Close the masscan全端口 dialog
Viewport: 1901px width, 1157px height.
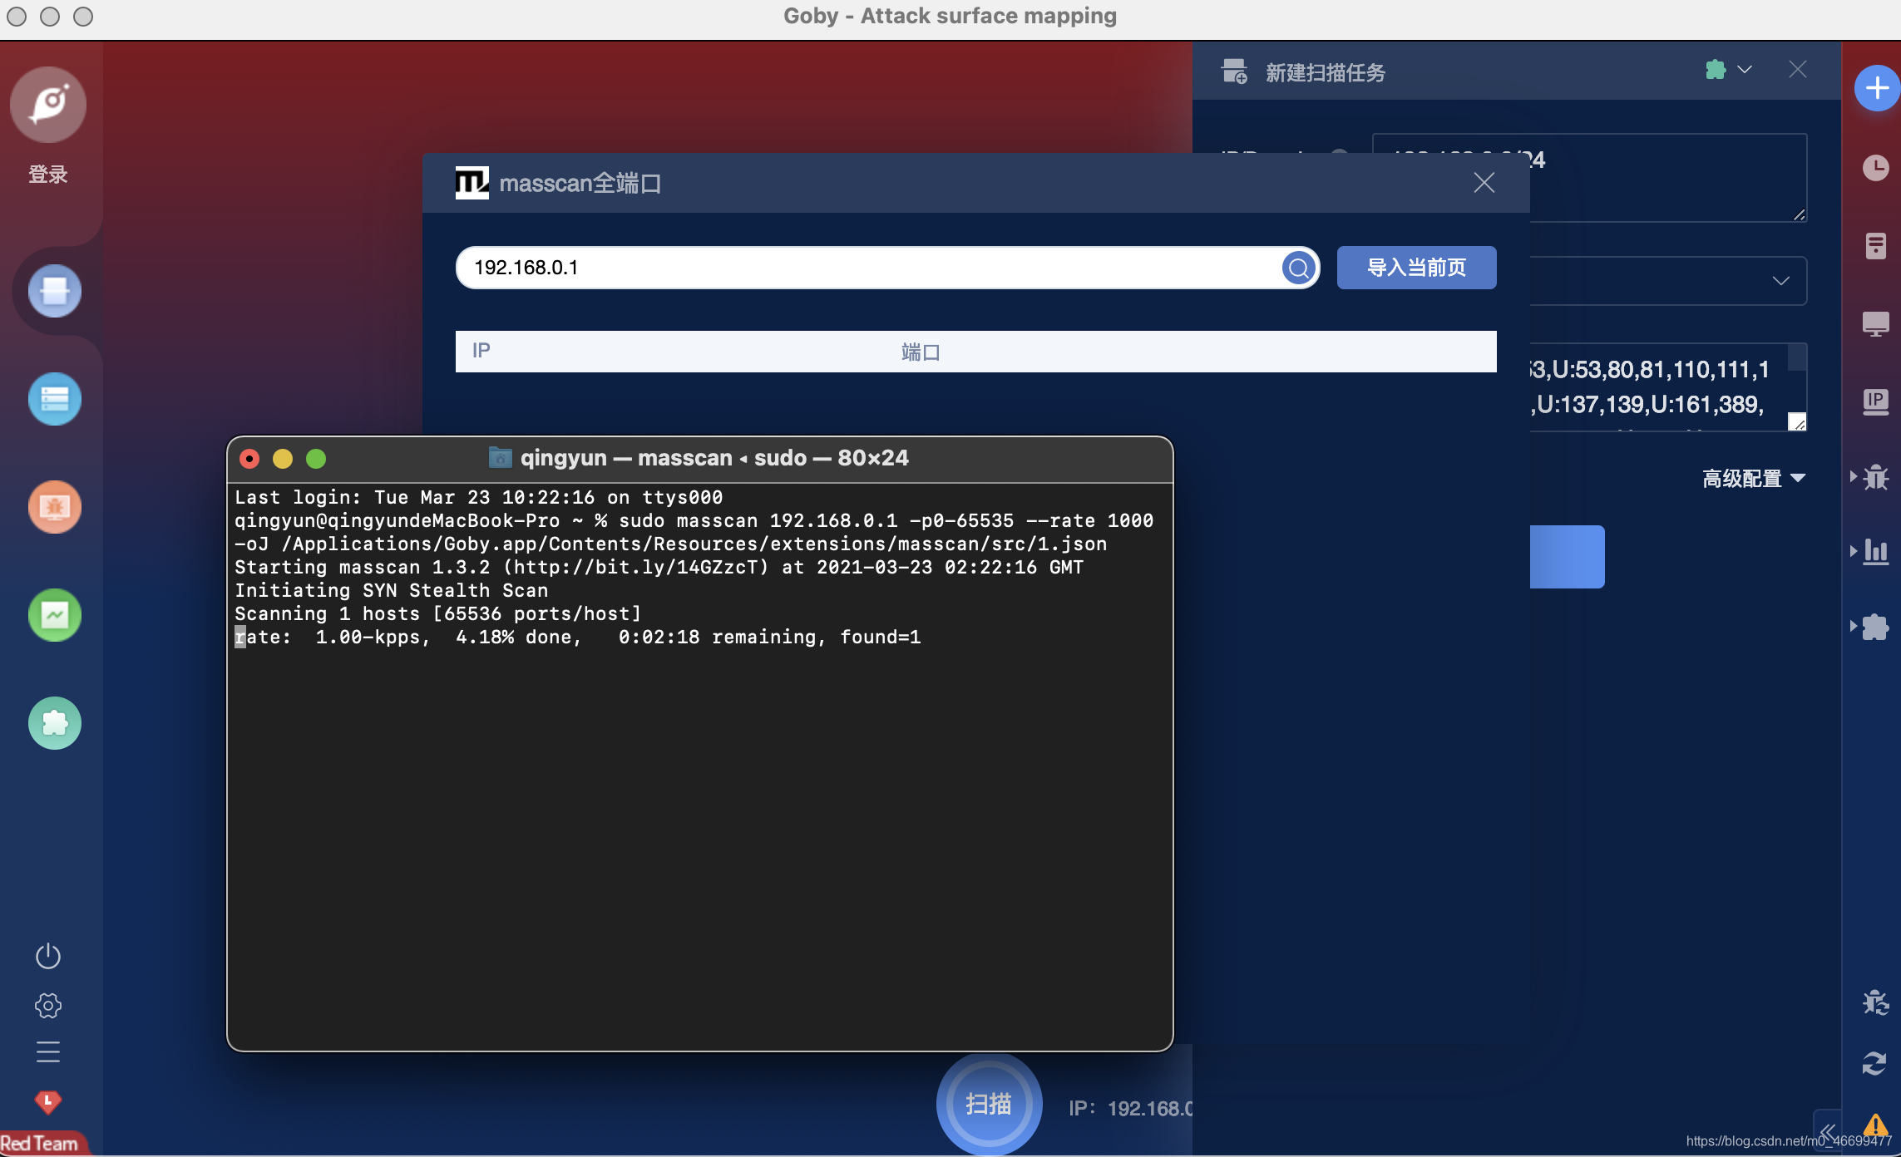(x=1484, y=183)
